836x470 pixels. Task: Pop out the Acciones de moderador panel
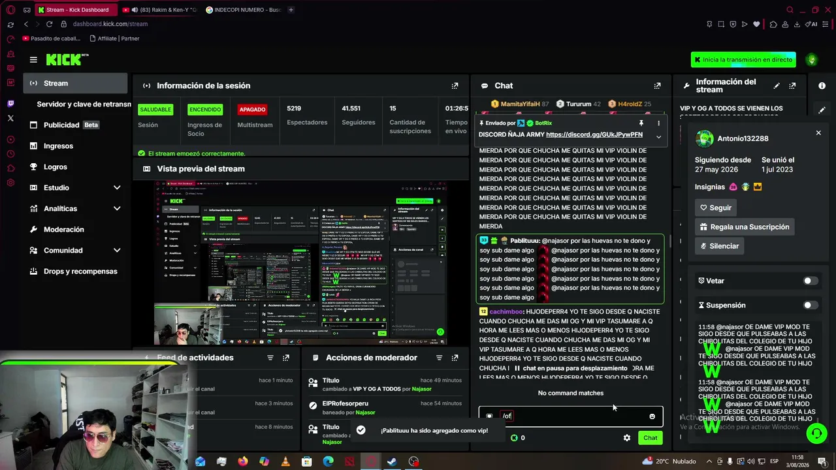coord(455,358)
